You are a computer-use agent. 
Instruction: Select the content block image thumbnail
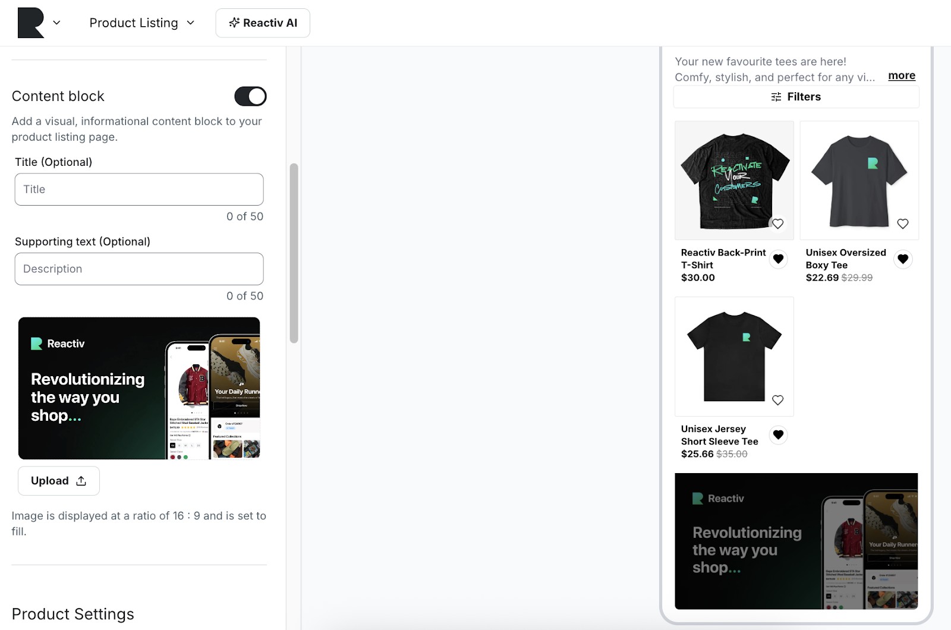139,388
